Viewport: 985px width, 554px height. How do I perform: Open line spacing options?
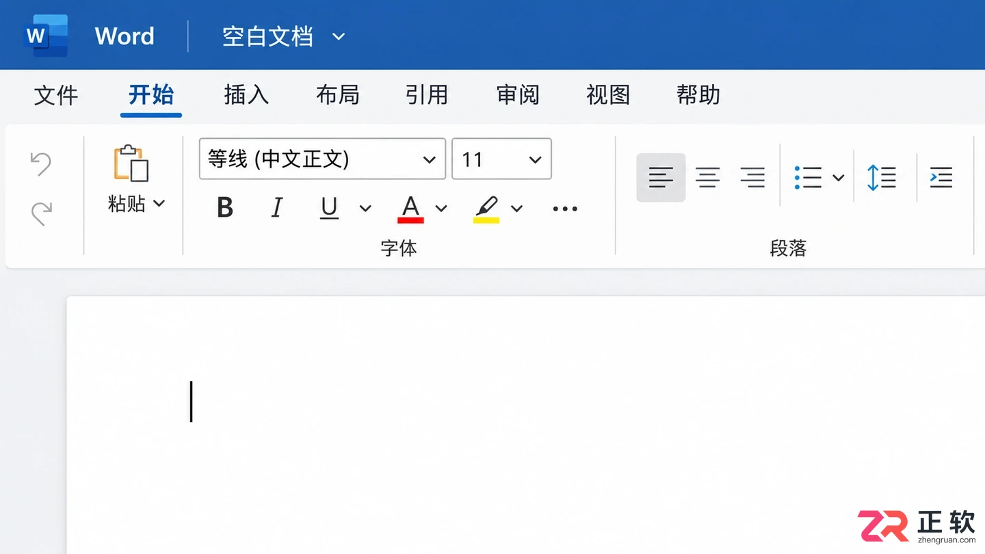pos(881,178)
